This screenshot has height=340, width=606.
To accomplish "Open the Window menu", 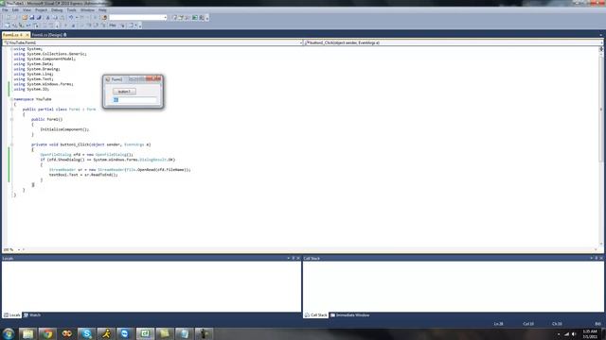I will pos(87,10).
